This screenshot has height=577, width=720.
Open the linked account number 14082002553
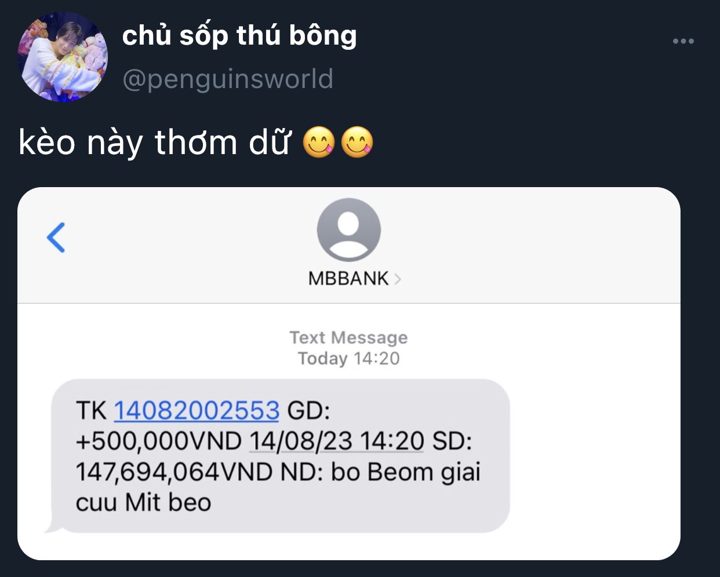click(197, 411)
